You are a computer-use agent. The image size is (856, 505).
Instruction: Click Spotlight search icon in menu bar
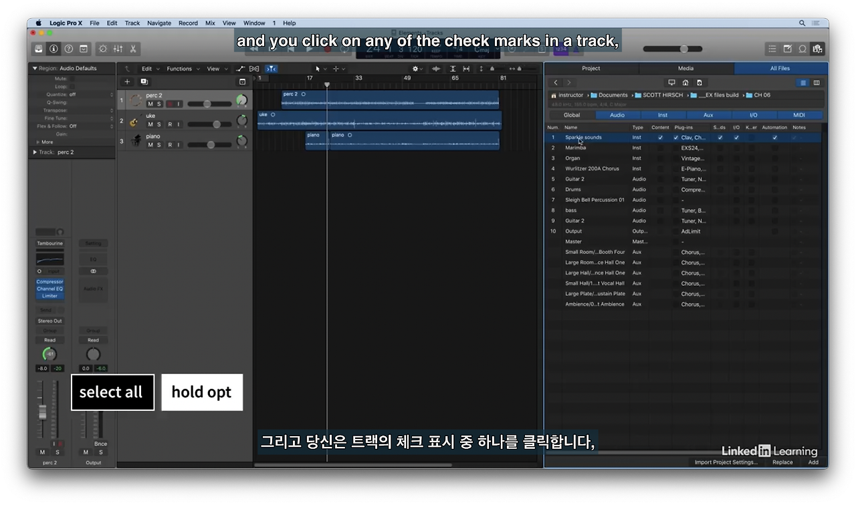(802, 23)
